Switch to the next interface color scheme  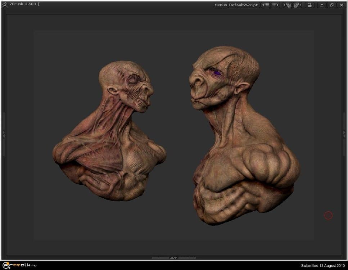click(x=275, y=5)
